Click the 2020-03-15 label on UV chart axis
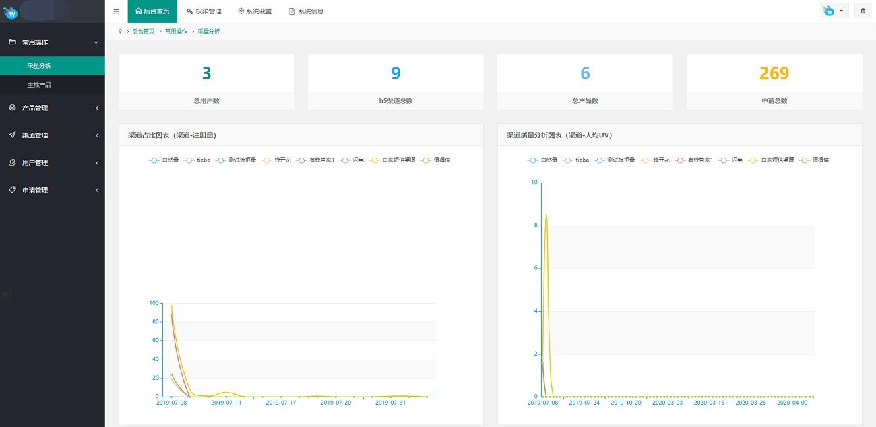The image size is (876, 427). [708, 403]
